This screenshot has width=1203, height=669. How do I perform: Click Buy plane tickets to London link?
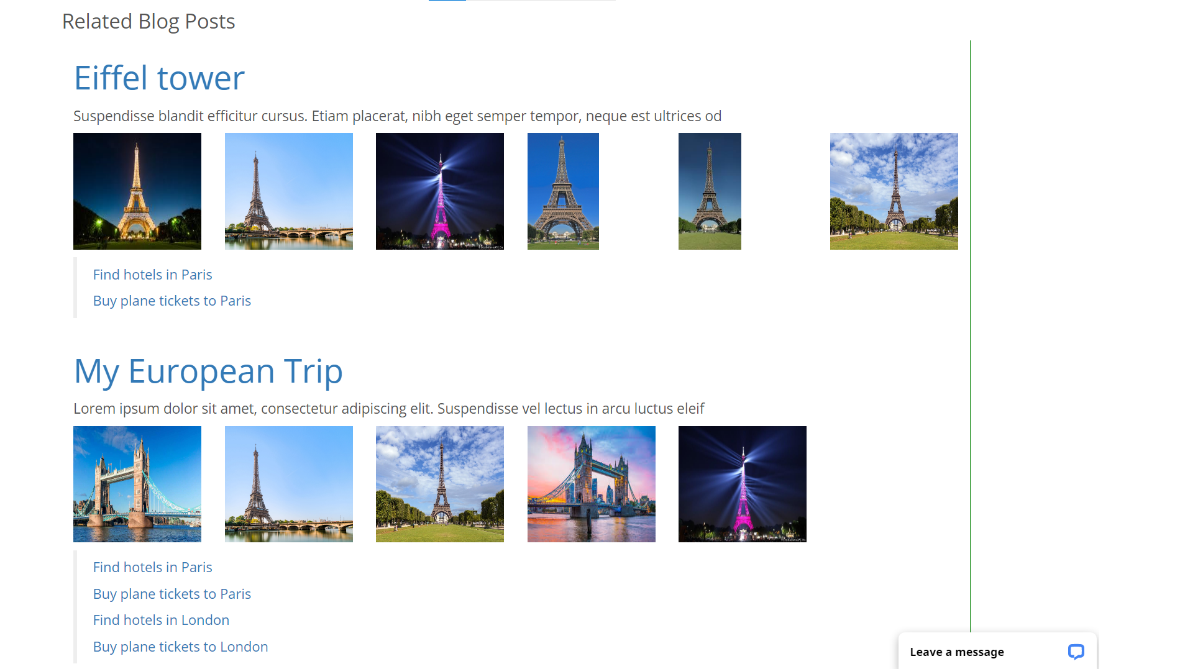pyautogui.click(x=180, y=646)
